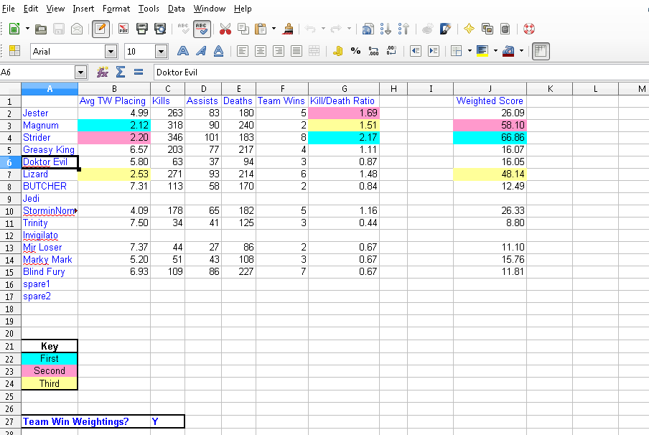Click the Cut scissors icon
Image resolution: width=649 pixels, height=435 pixels.
click(225, 29)
